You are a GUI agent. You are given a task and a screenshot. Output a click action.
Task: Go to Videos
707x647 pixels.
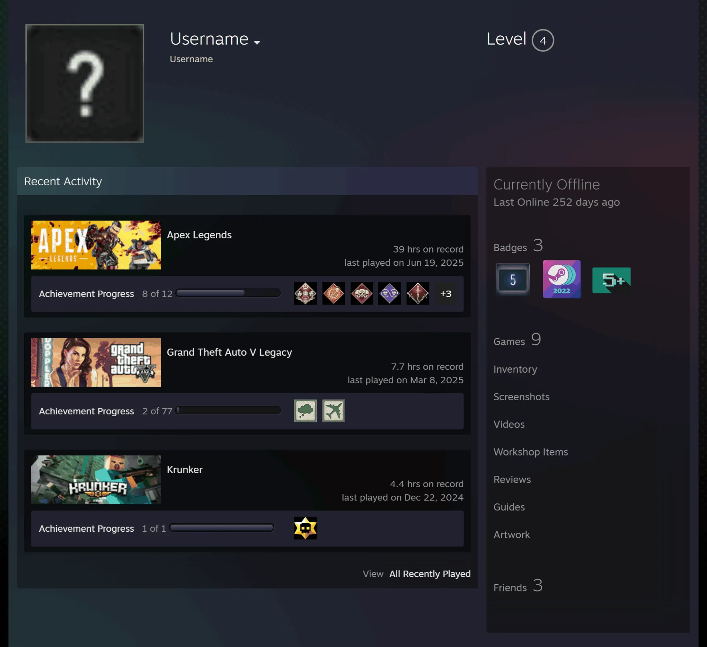509,424
